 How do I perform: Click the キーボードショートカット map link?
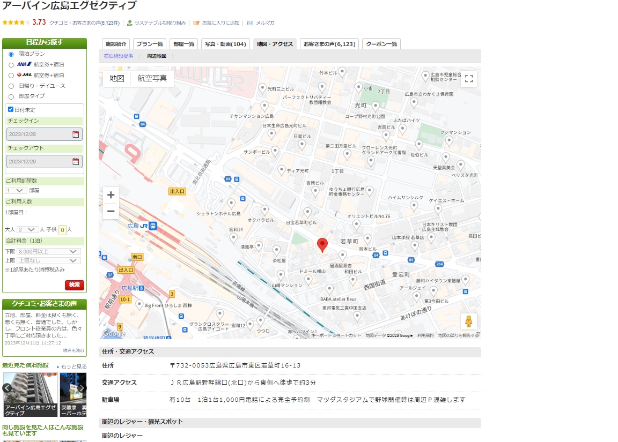pyautogui.click(x=336, y=335)
